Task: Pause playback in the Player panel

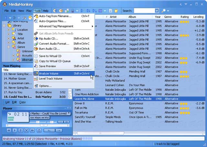Action: point(20,130)
